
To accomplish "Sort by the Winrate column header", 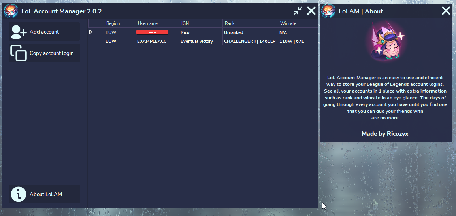I will click(298, 23).
